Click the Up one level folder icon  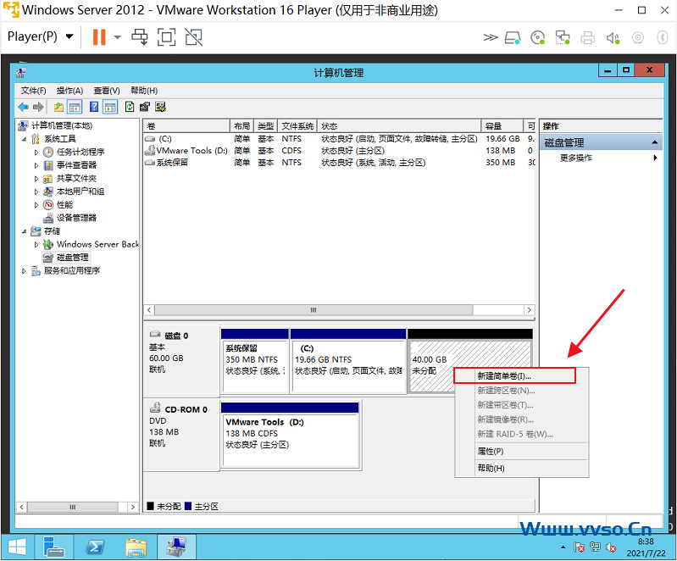point(58,107)
